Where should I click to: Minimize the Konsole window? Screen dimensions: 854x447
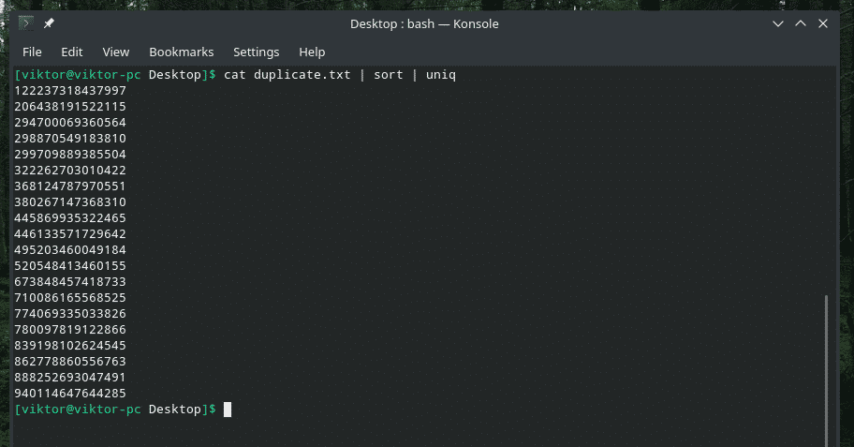(777, 23)
